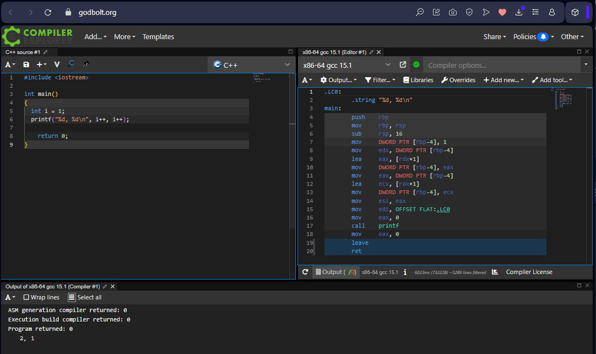596x354 pixels.
Task: Expand the Filter options dropdown
Action: coord(380,80)
